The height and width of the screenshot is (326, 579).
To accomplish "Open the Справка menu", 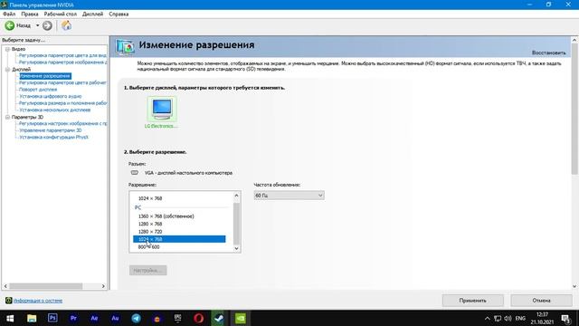I will tap(119, 14).
